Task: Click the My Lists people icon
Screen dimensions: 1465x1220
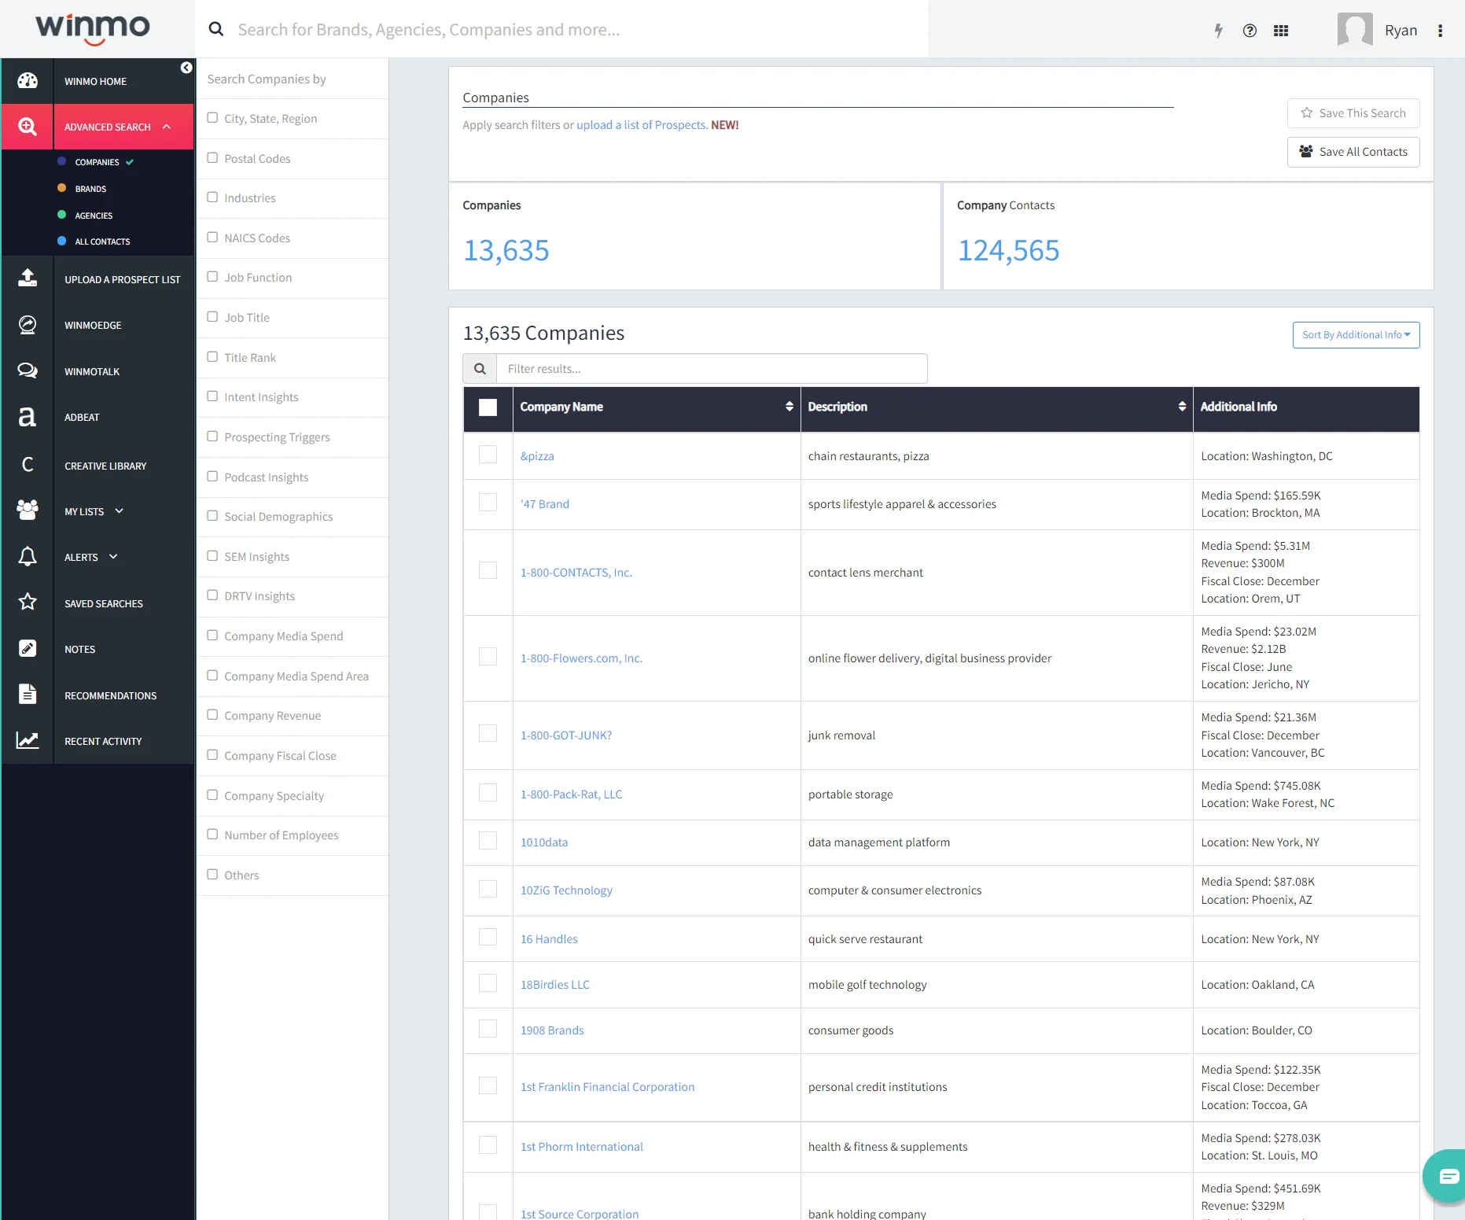Action: (28, 510)
